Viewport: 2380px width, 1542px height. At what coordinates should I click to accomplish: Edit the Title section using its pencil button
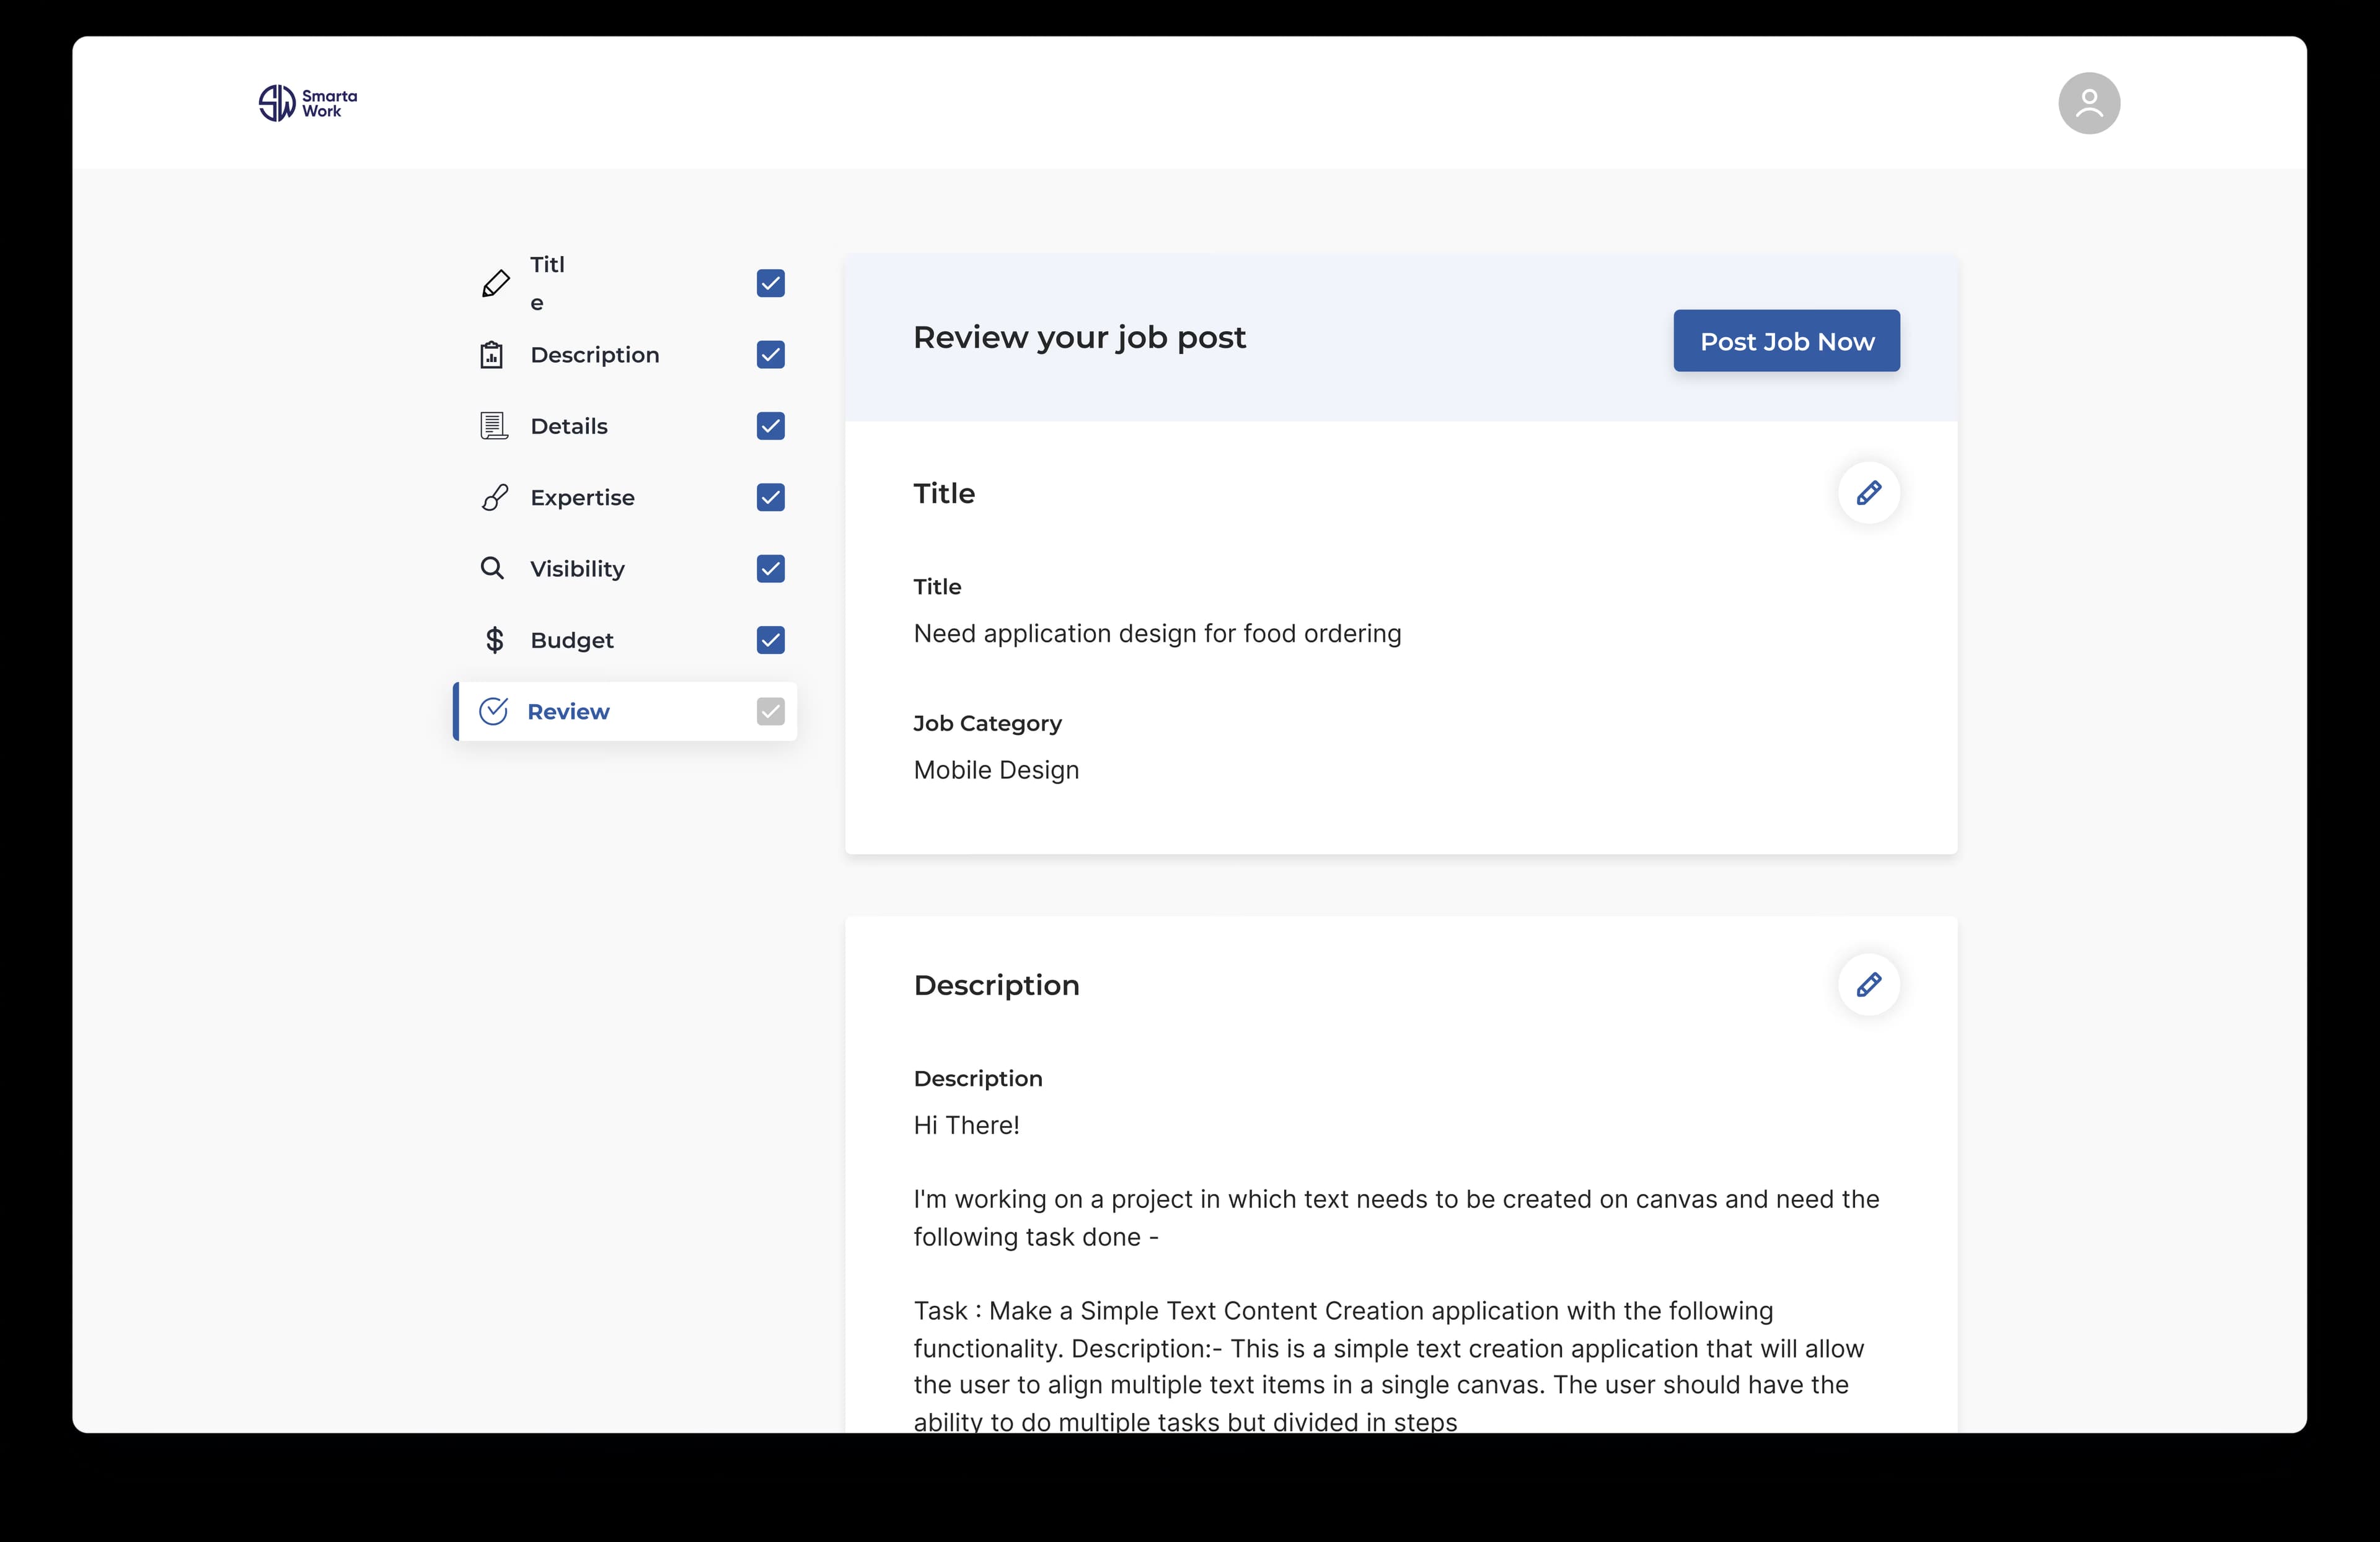[x=1868, y=493]
